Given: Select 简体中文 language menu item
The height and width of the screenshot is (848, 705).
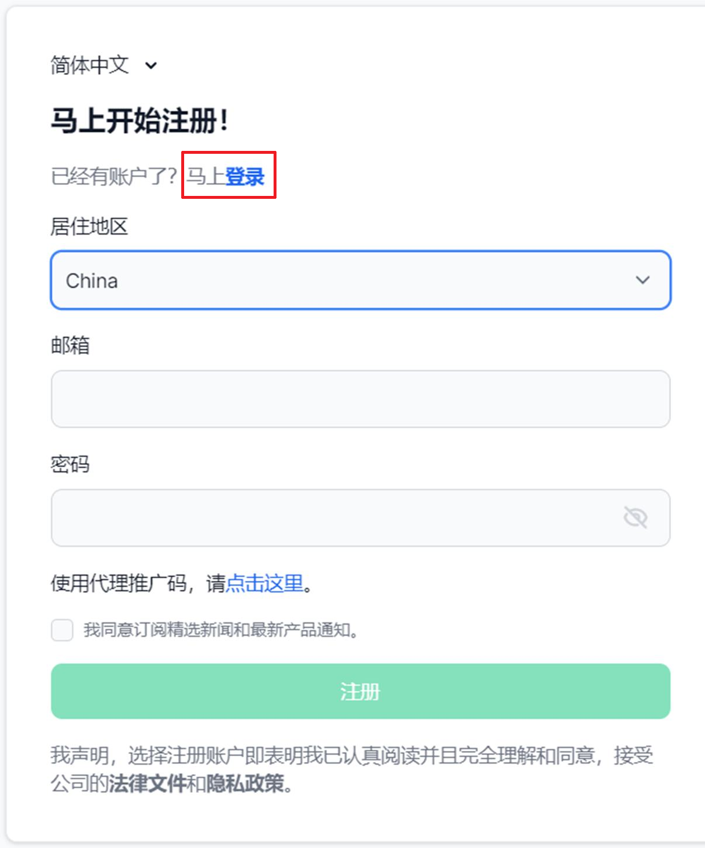Looking at the screenshot, I should [91, 66].
